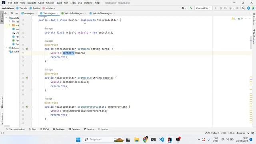Click the green-blue arrow icon at toolbar end
This screenshot has width=256, height=144.
click(x=253, y=8)
